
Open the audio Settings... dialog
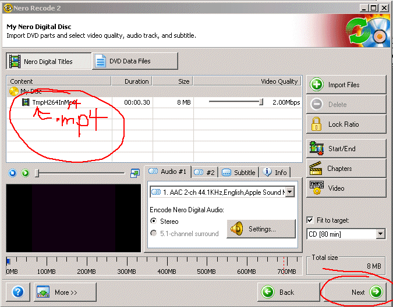[x=261, y=229]
